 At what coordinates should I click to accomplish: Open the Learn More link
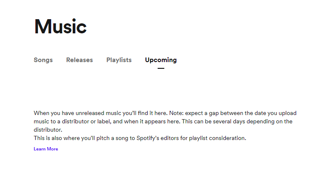(x=46, y=149)
